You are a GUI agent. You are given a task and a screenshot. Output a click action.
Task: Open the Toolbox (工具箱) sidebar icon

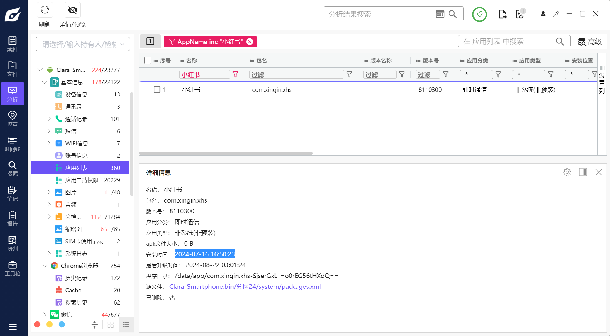click(12, 268)
